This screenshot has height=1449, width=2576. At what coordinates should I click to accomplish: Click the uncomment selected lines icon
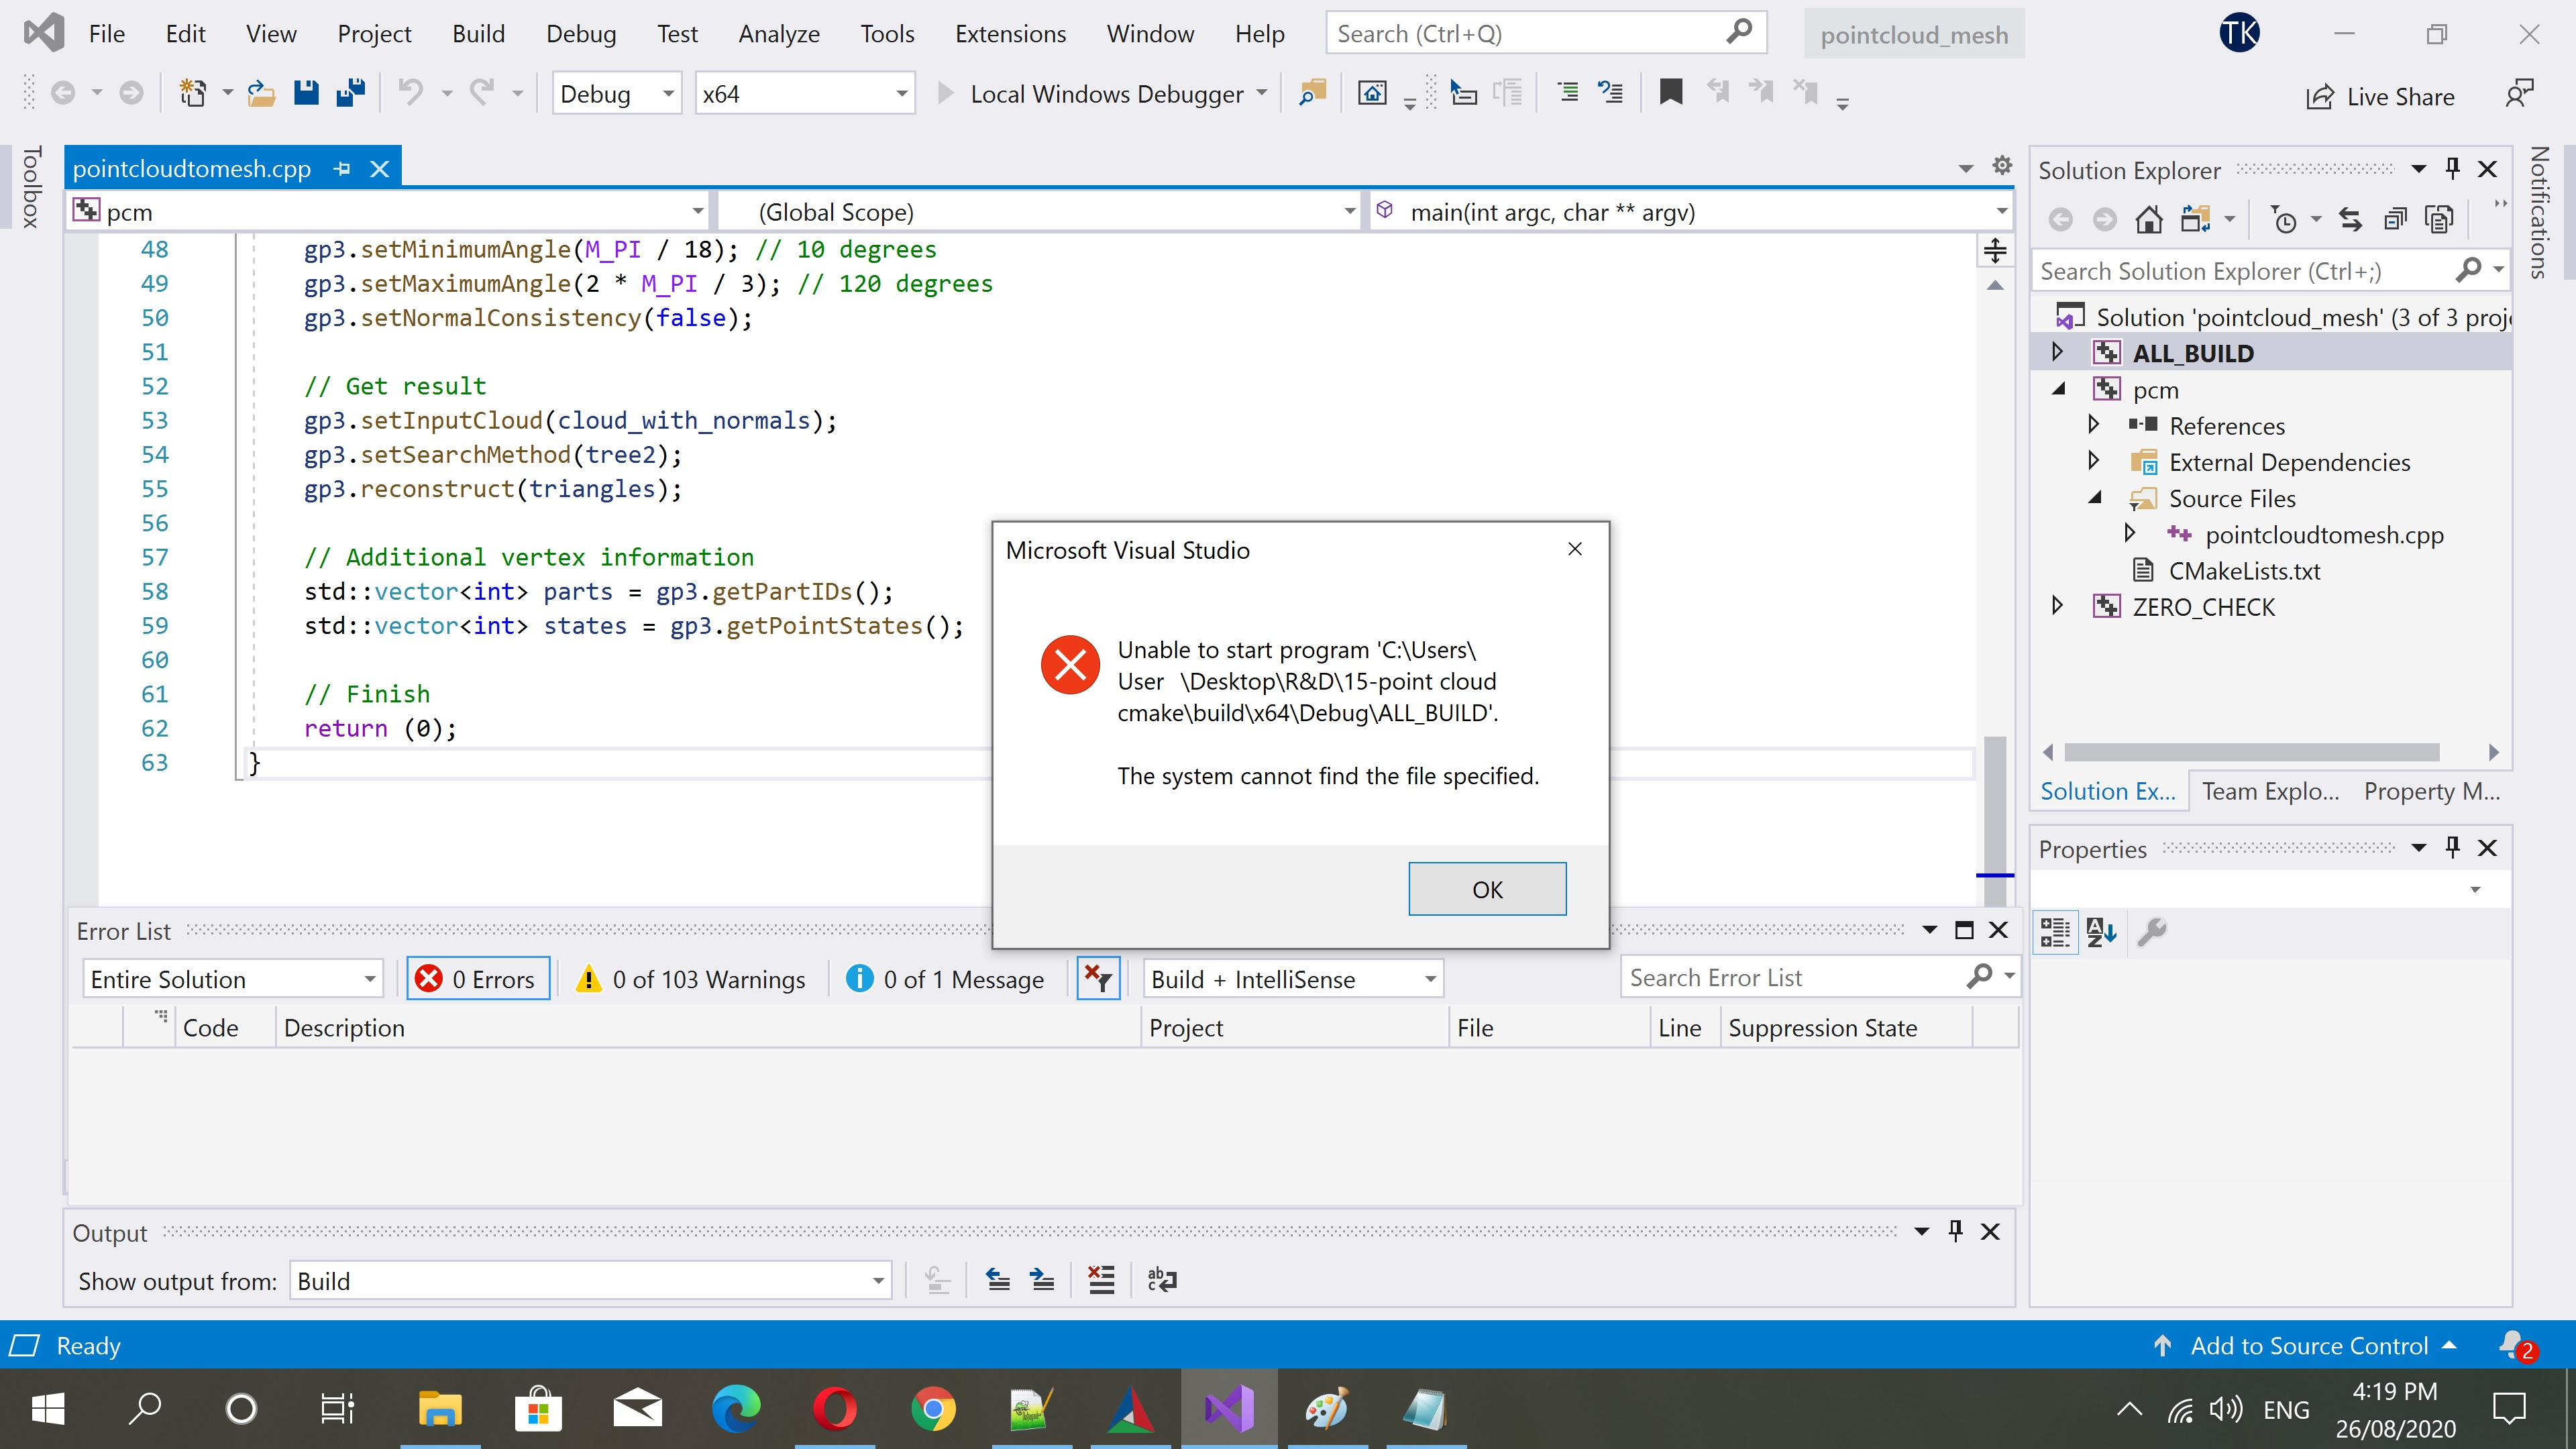click(x=1610, y=93)
